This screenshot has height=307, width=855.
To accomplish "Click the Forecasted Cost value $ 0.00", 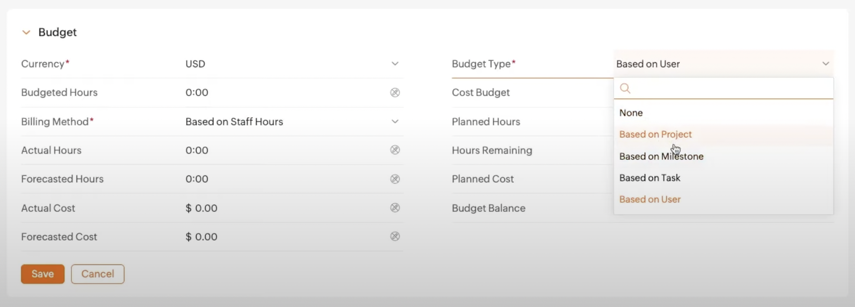I will click(x=201, y=237).
